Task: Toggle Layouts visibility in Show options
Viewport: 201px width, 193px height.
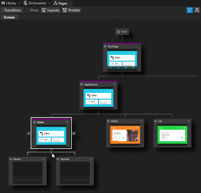Action: (51, 10)
